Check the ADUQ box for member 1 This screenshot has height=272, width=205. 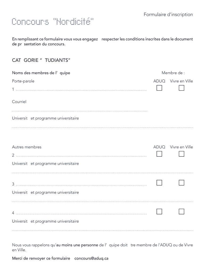tap(159, 88)
